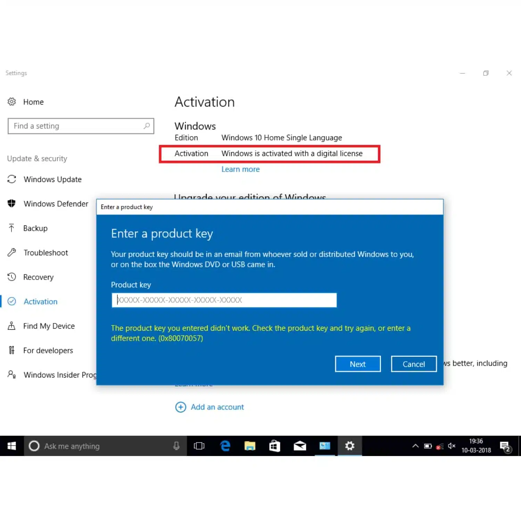Click the muted speaker icon in the tray

point(452,446)
